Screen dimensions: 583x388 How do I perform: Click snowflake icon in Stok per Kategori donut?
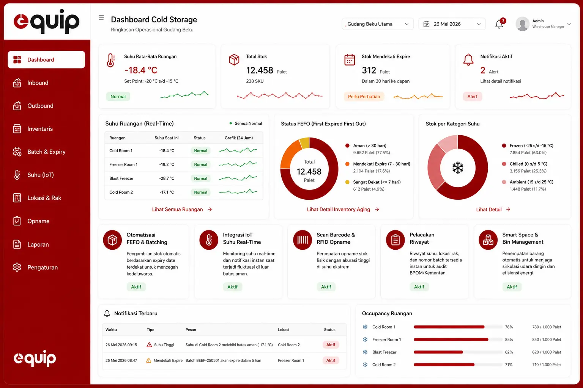coord(458,167)
